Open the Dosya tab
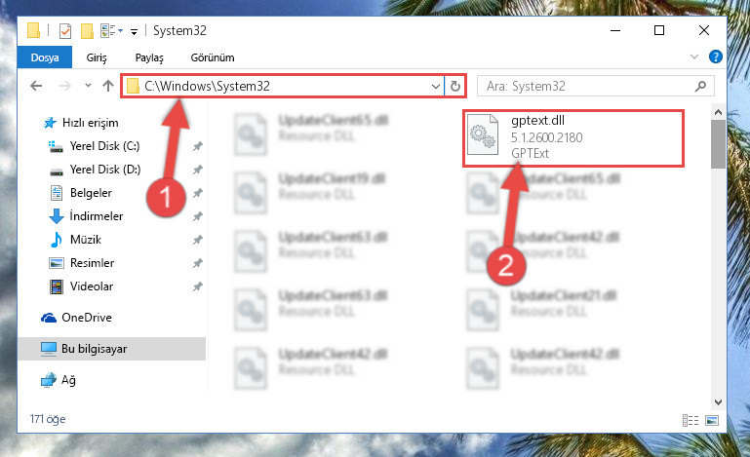Viewport: 750px width, 457px height. pos(45,57)
